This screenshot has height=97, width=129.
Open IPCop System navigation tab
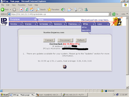16,24
